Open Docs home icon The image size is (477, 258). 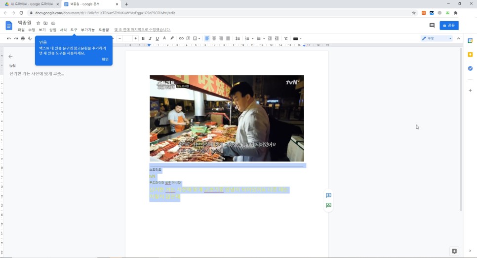click(x=9, y=26)
